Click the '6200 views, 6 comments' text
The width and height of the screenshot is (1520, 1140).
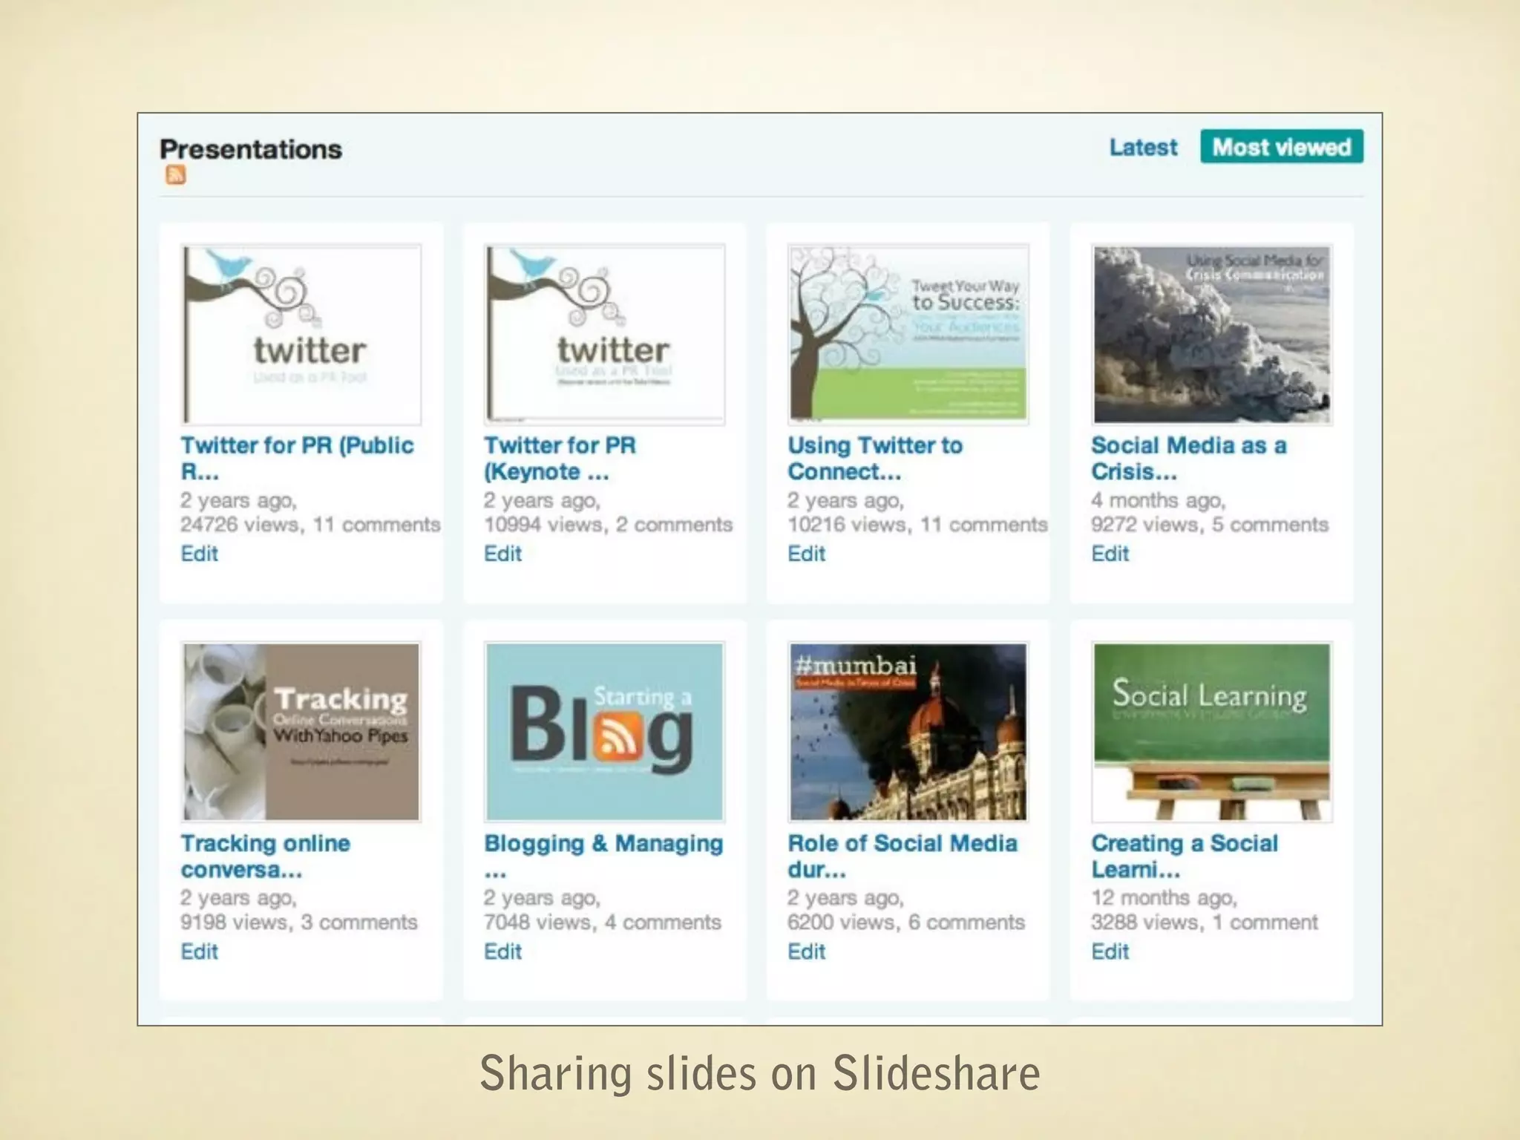tap(906, 923)
